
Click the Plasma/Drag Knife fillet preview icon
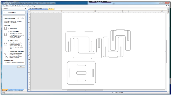6,56
